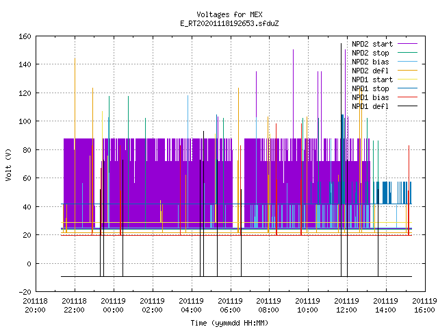Click the 'NPD1 bias' legend label

point(370,97)
